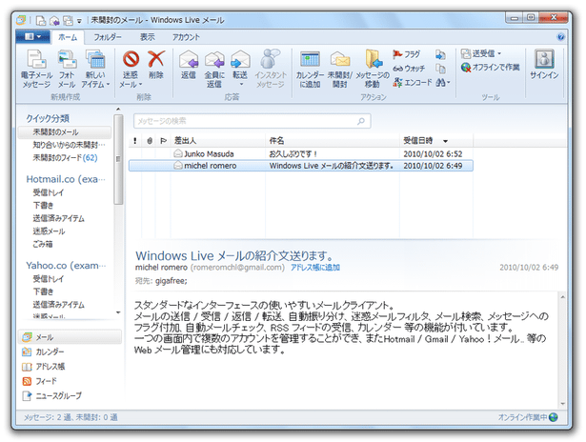Viewport: 586px width, 442px height.
Task: Select the michel romero message row
Action: point(301,166)
